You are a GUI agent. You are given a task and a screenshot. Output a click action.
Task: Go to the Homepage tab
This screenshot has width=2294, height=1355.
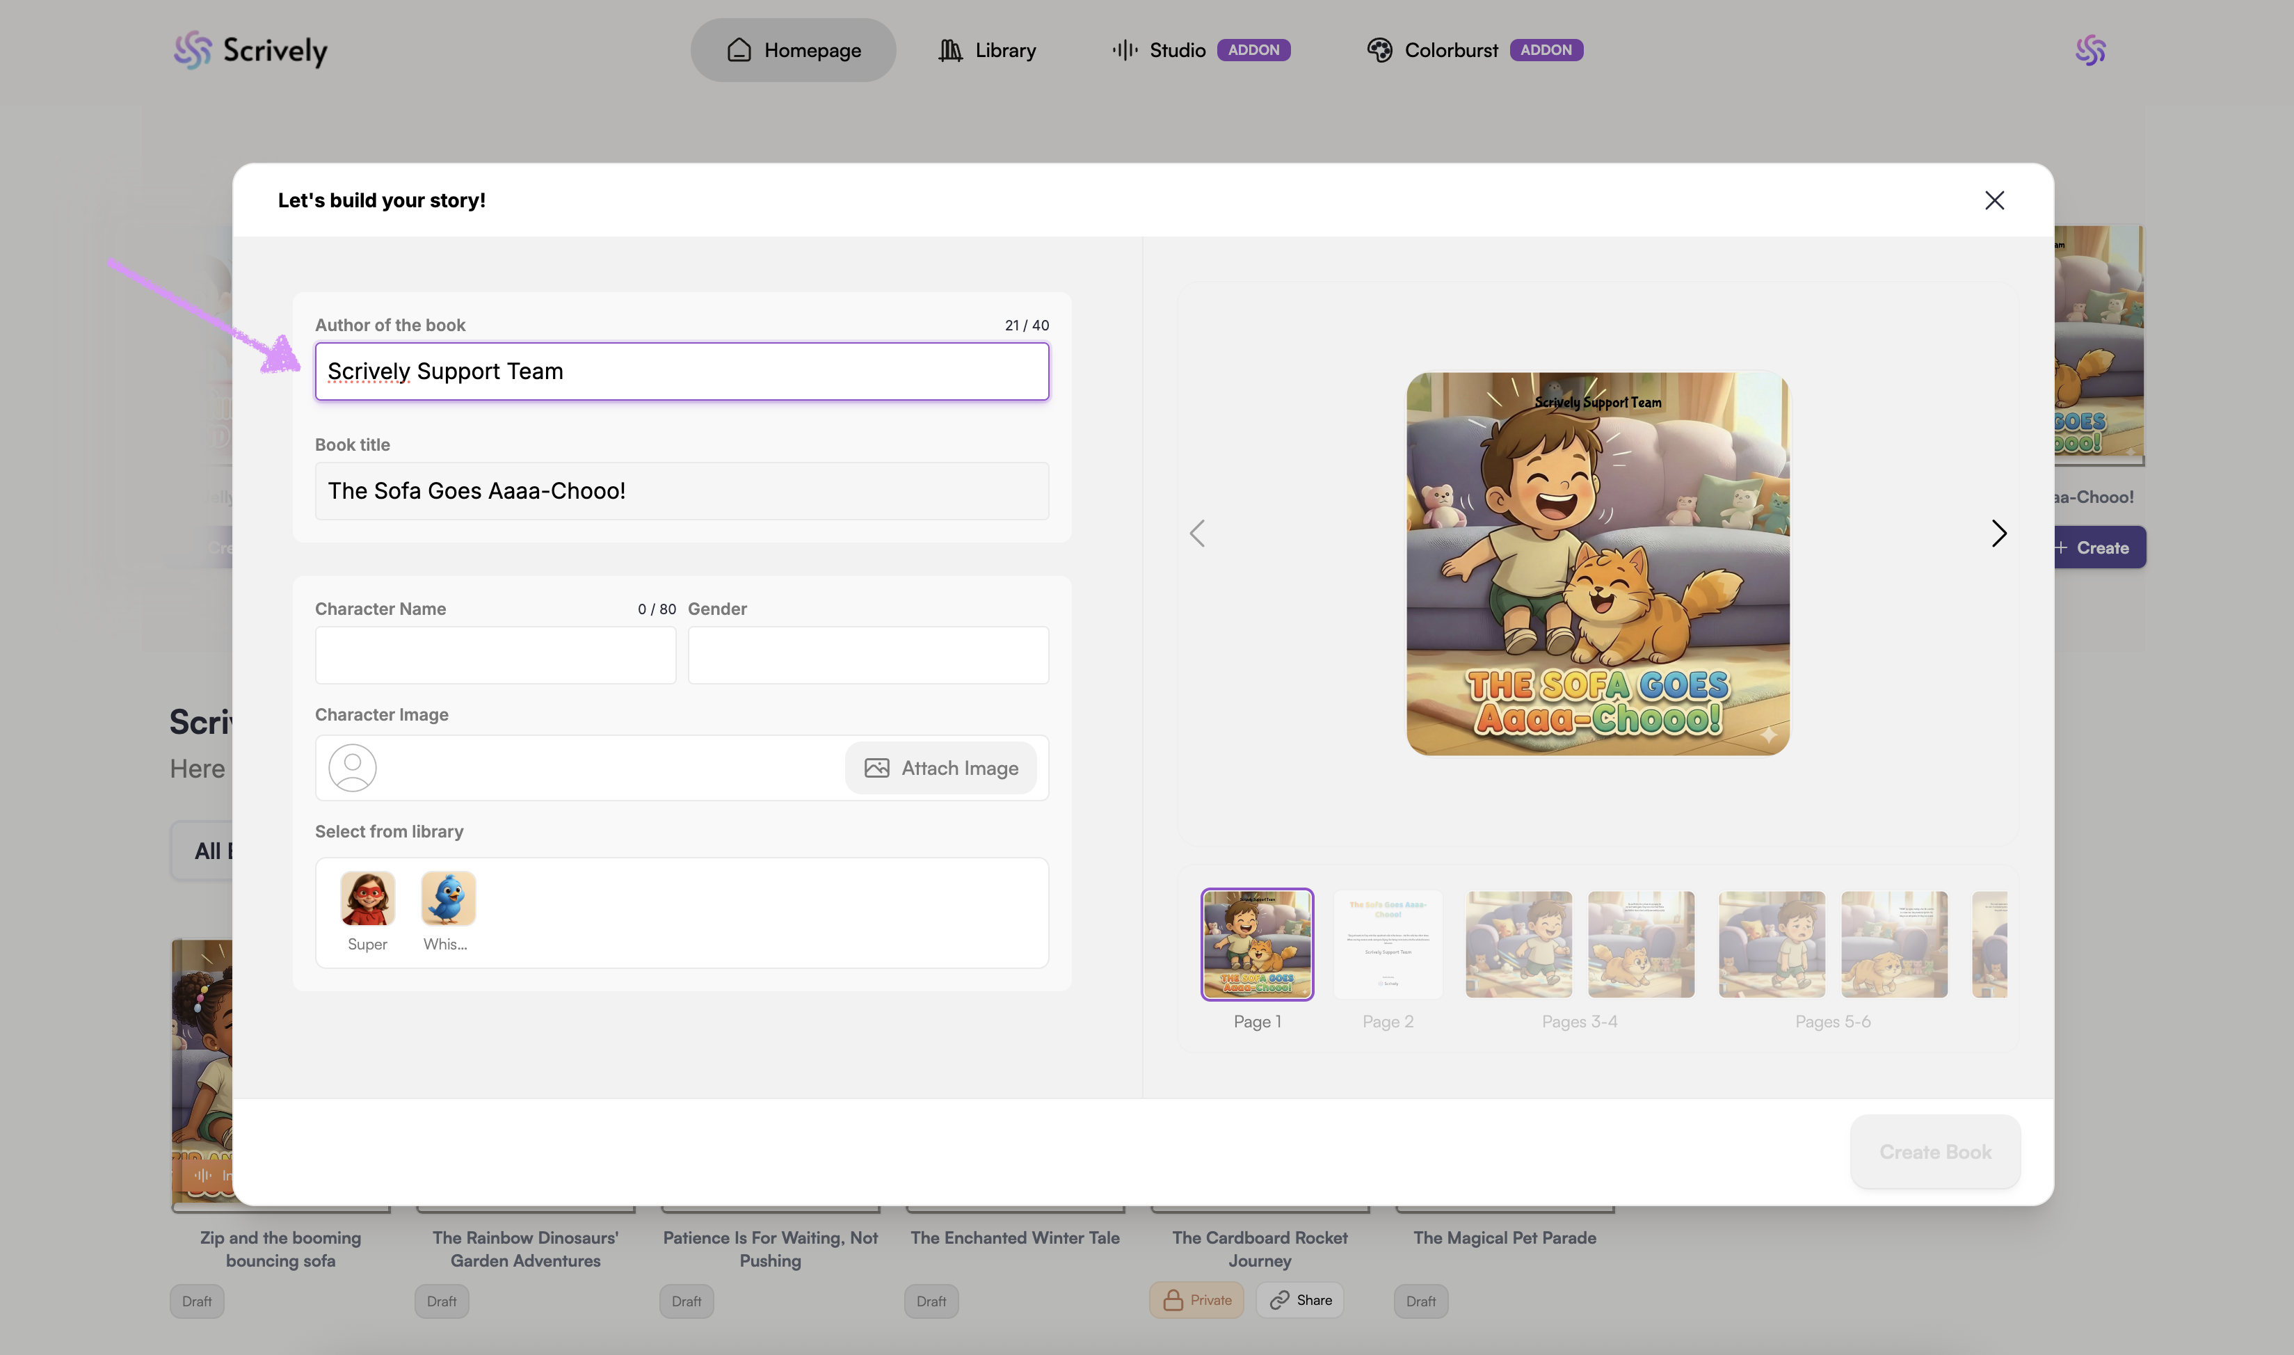[792, 50]
